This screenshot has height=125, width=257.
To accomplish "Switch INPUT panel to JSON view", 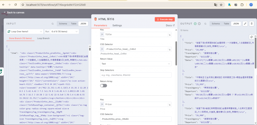I will click(83, 24).
